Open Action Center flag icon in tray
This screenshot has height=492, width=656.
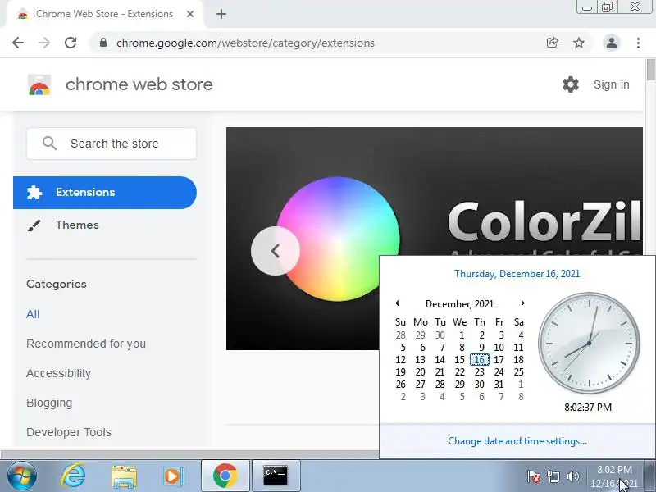click(x=534, y=476)
